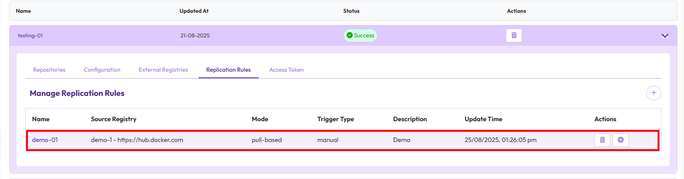
Task: Click the Trigger Type column header
Action: point(336,119)
